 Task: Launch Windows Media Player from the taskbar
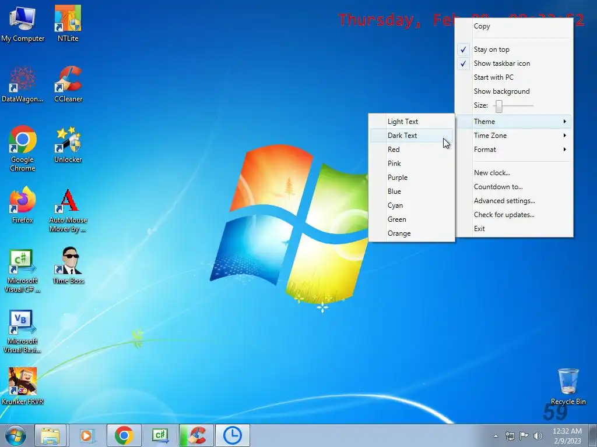[87, 435]
